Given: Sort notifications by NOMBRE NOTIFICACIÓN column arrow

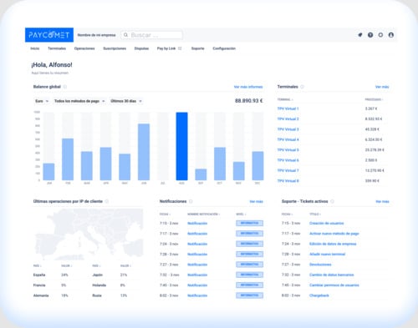Looking at the screenshot, I should (x=219, y=214).
